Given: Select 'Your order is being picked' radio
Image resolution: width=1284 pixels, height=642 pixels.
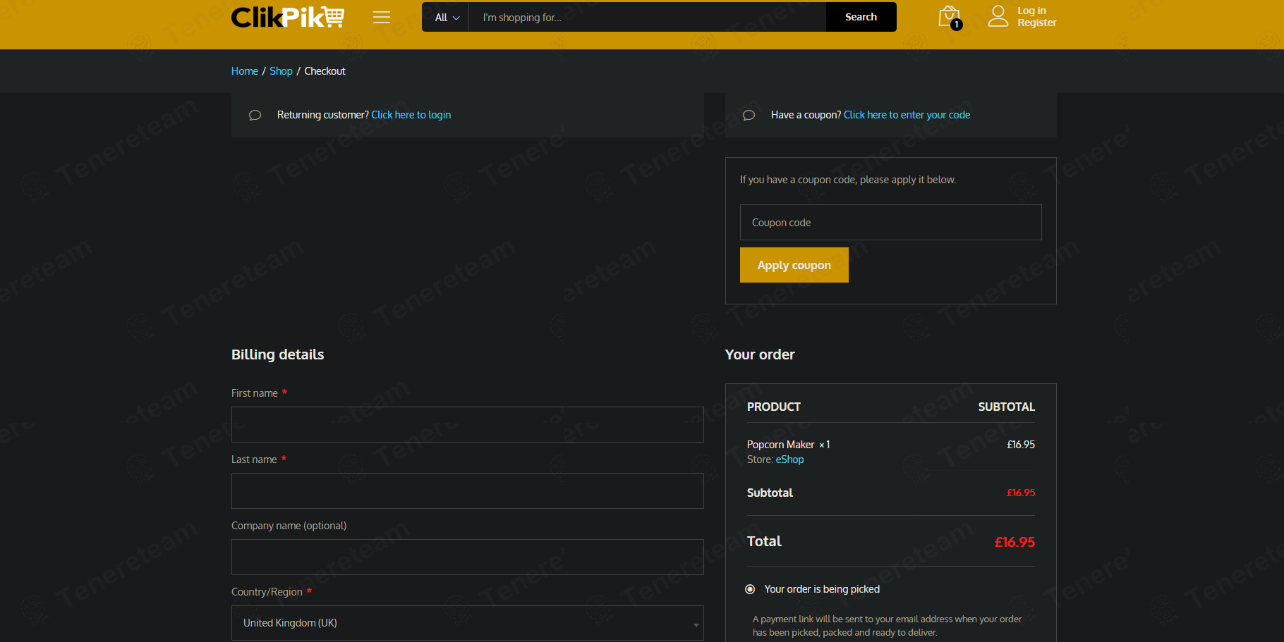Looking at the screenshot, I should [750, 589].
